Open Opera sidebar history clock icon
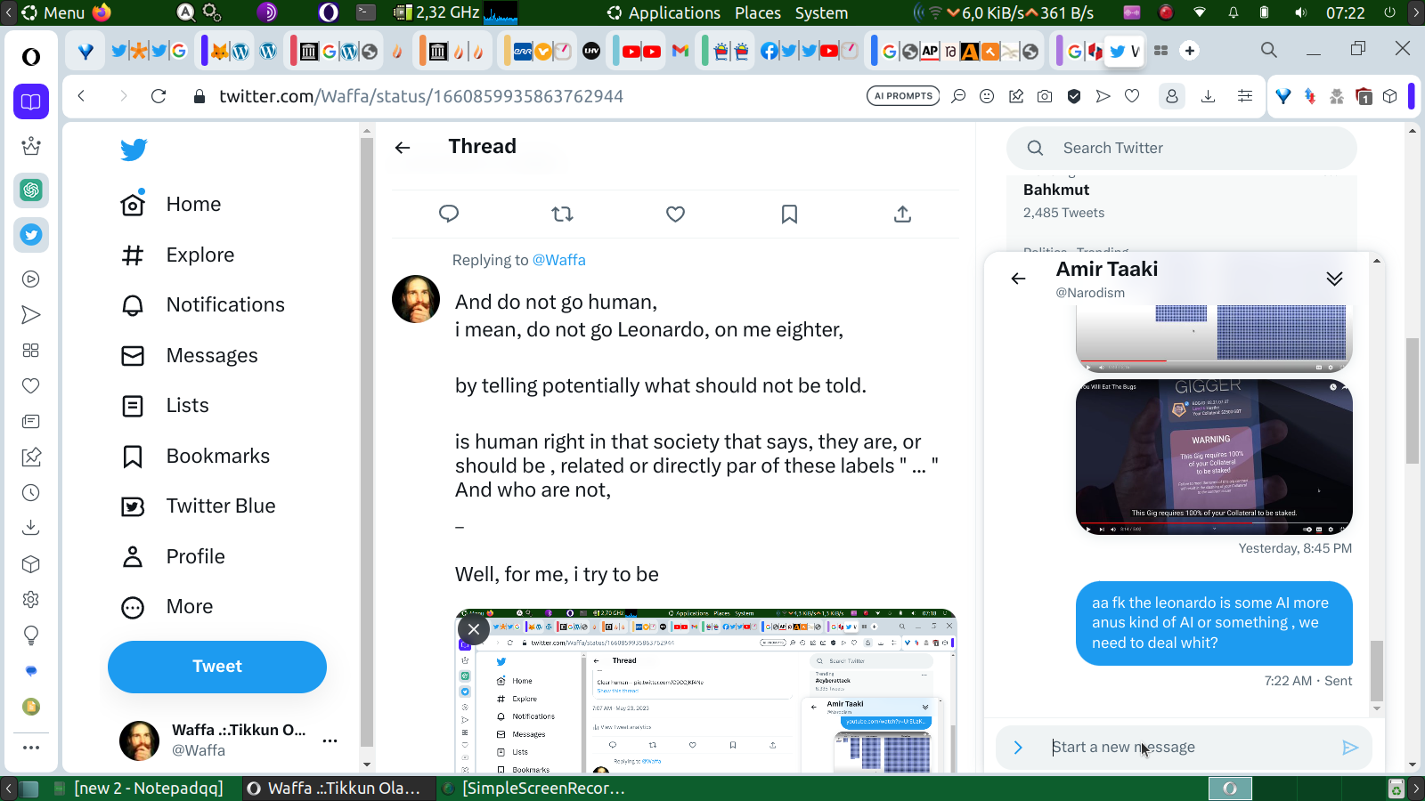 point(31,493)
